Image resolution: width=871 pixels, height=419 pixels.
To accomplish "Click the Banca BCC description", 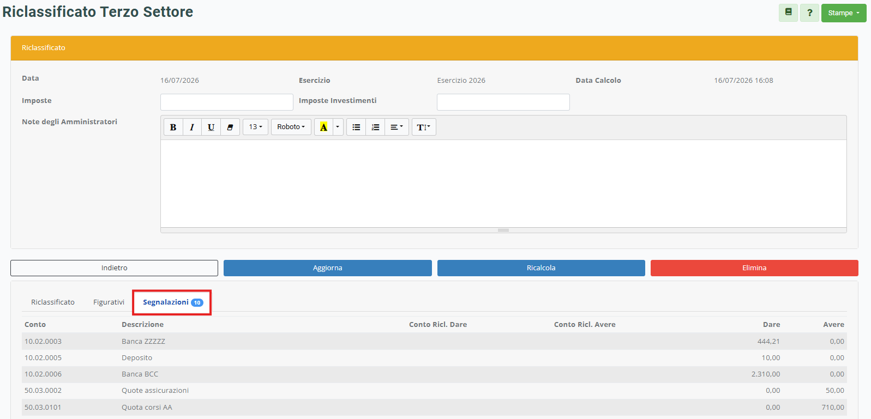I will (x=140, y=374).
